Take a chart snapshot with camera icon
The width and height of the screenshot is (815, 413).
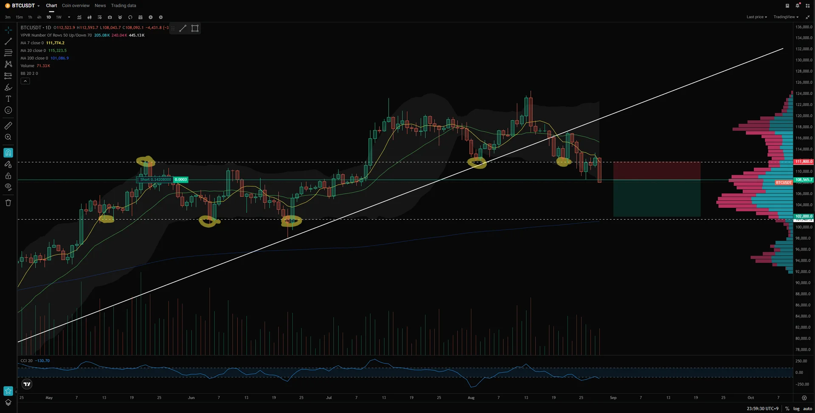(110, 17)
